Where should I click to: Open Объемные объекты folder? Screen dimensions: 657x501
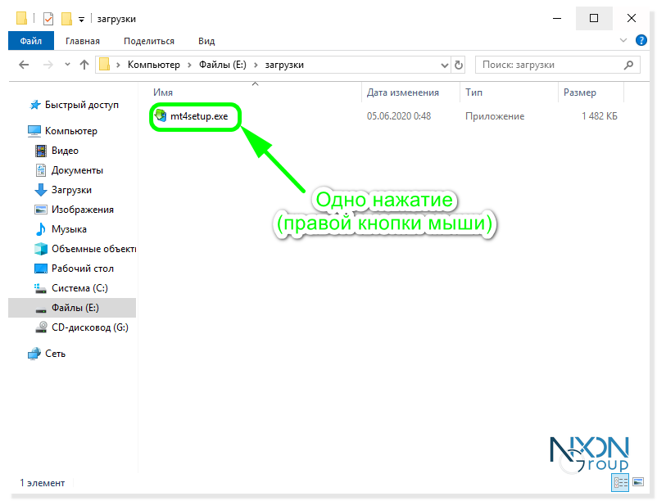(94, 249)
